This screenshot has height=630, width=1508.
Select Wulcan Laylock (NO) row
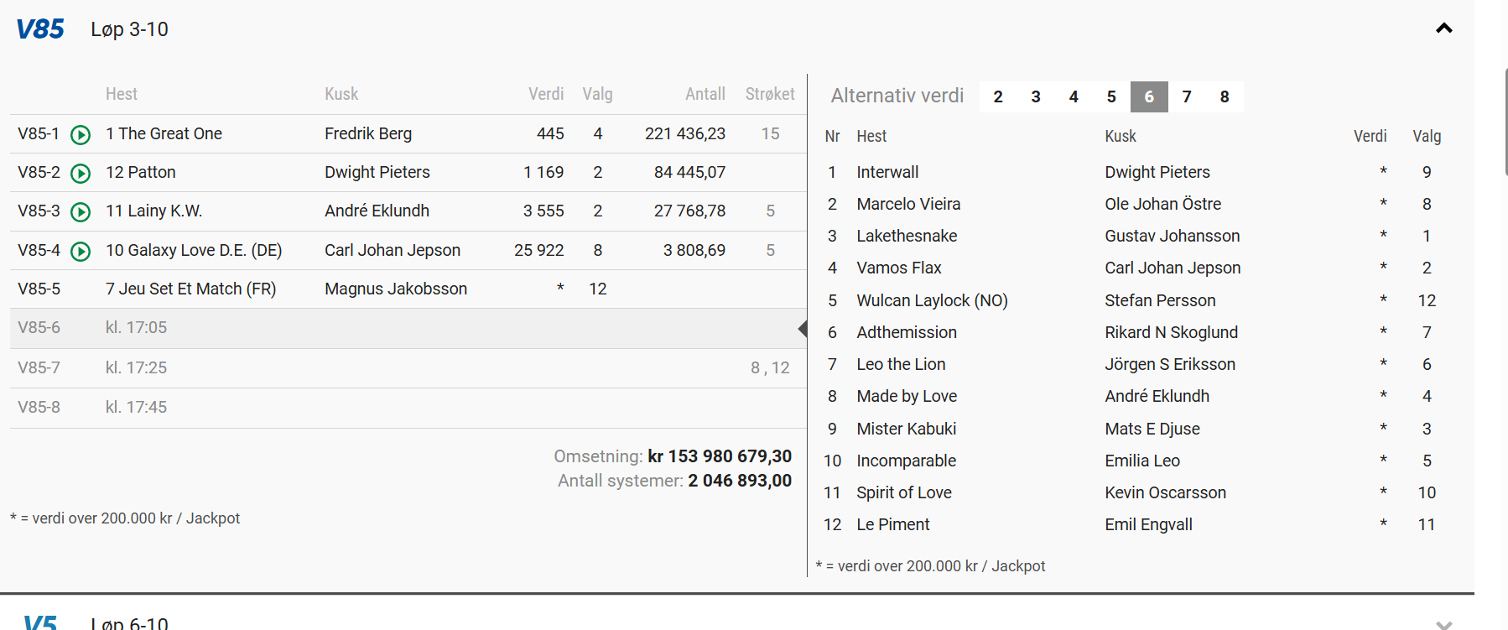[x=932, y=300]
